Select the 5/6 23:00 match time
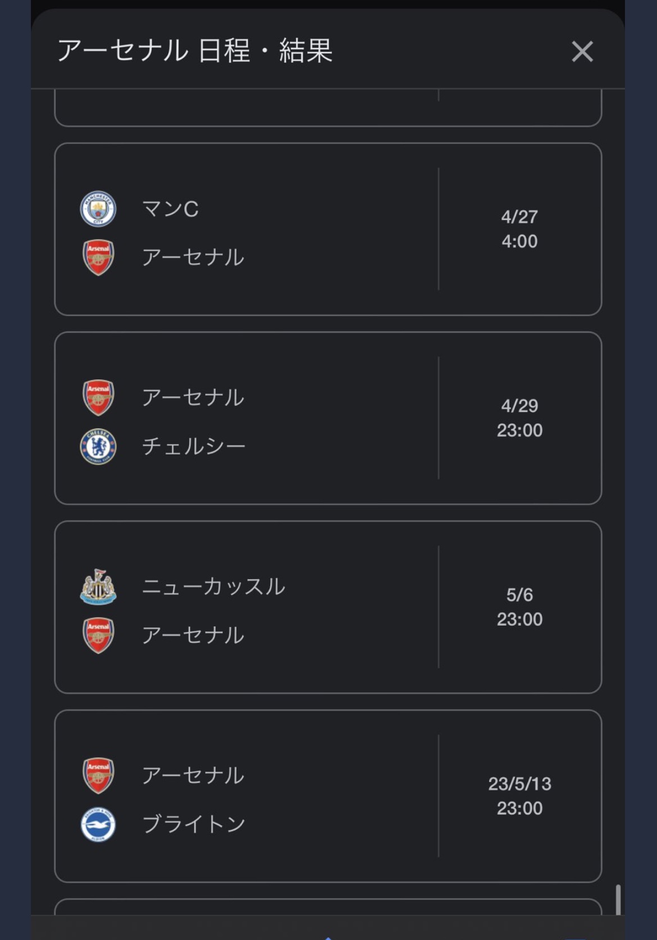 point(519,607)
